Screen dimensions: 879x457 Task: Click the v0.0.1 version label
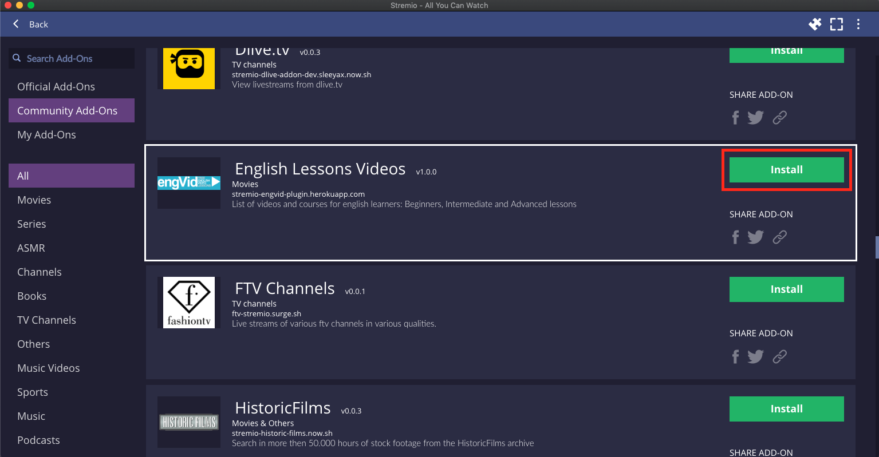click(355, 291)
